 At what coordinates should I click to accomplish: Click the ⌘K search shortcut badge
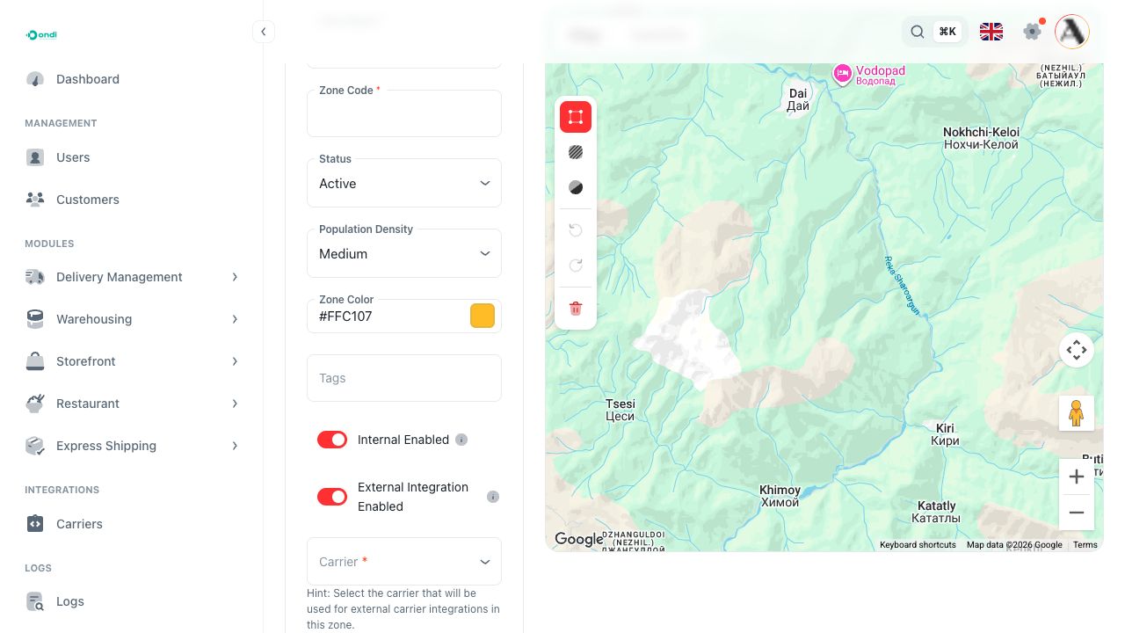tap(947, 32)
